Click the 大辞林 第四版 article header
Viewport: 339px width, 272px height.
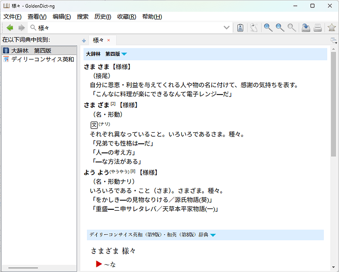[x=205, y=54]
